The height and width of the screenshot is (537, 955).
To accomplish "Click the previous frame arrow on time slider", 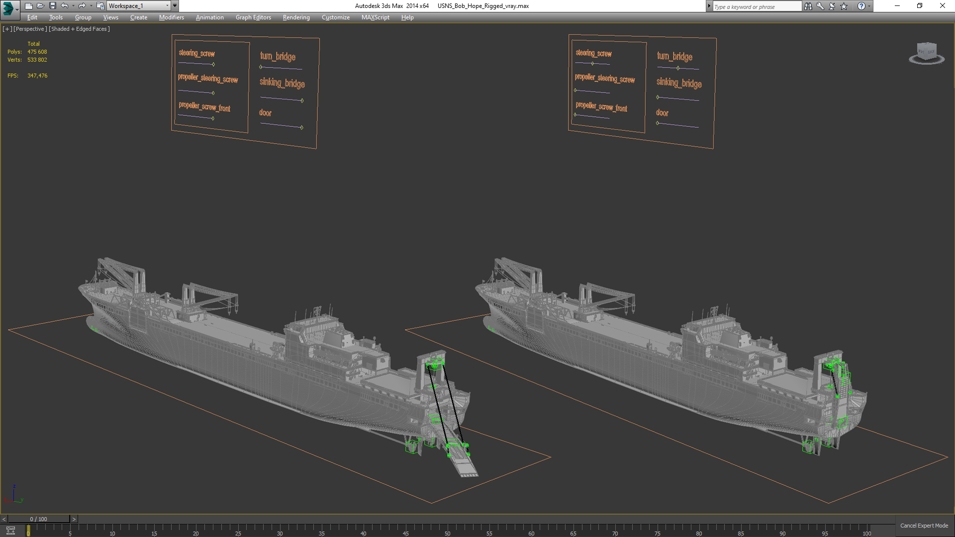I will pos(4,519).
